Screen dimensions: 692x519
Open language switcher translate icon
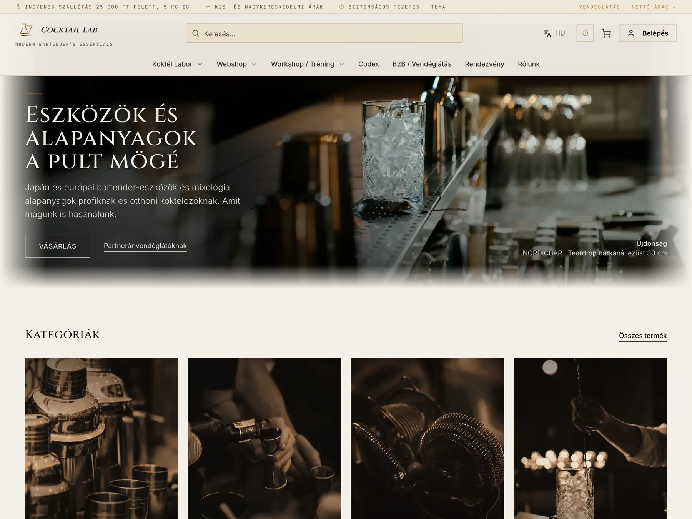pyautogui.click(x=547, y=33)
